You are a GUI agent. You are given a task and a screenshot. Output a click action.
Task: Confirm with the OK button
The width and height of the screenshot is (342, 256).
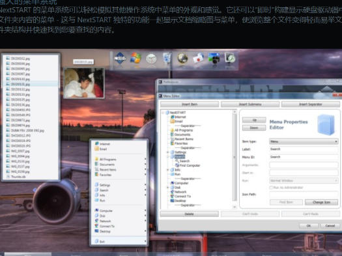coord(309,225)
